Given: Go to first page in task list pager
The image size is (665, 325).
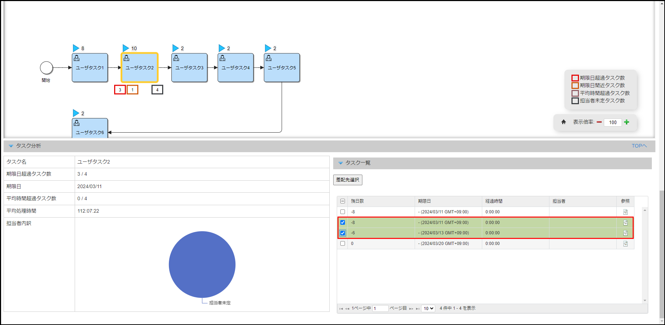Looking at the screenshot, I should (341, 309).
